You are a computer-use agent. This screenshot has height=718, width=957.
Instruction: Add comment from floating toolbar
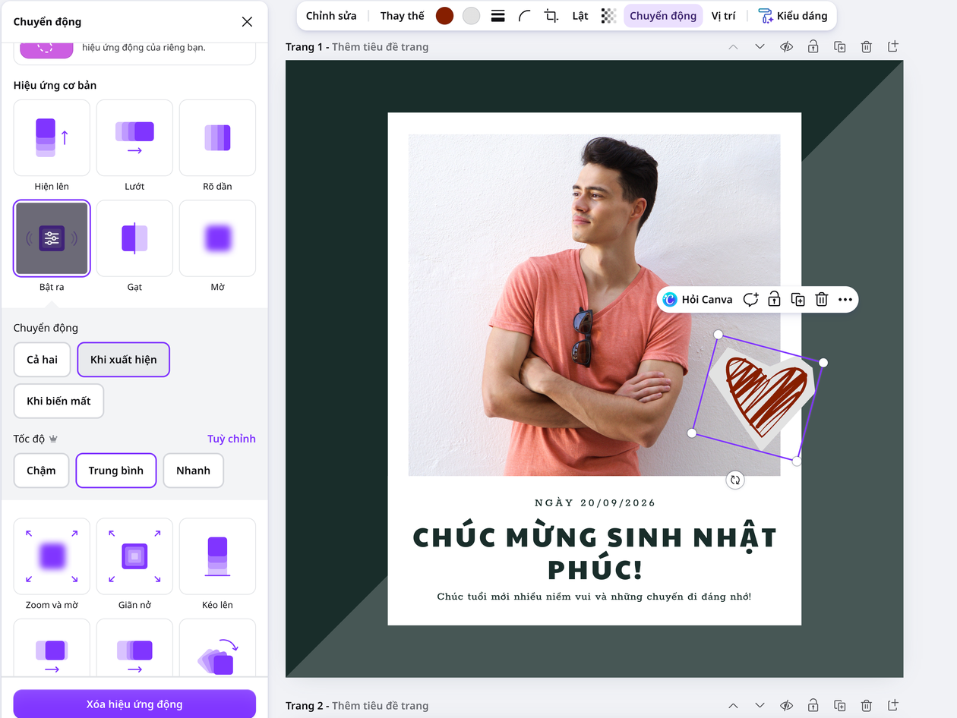pos(750,300)
